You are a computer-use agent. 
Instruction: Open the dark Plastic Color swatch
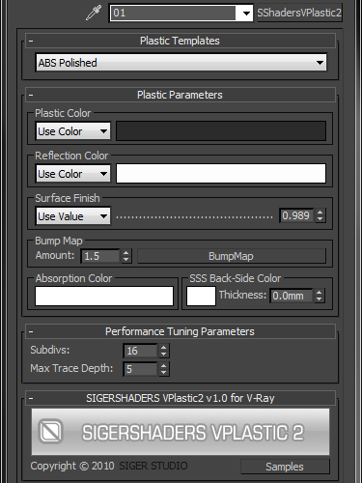pos(221,131)
